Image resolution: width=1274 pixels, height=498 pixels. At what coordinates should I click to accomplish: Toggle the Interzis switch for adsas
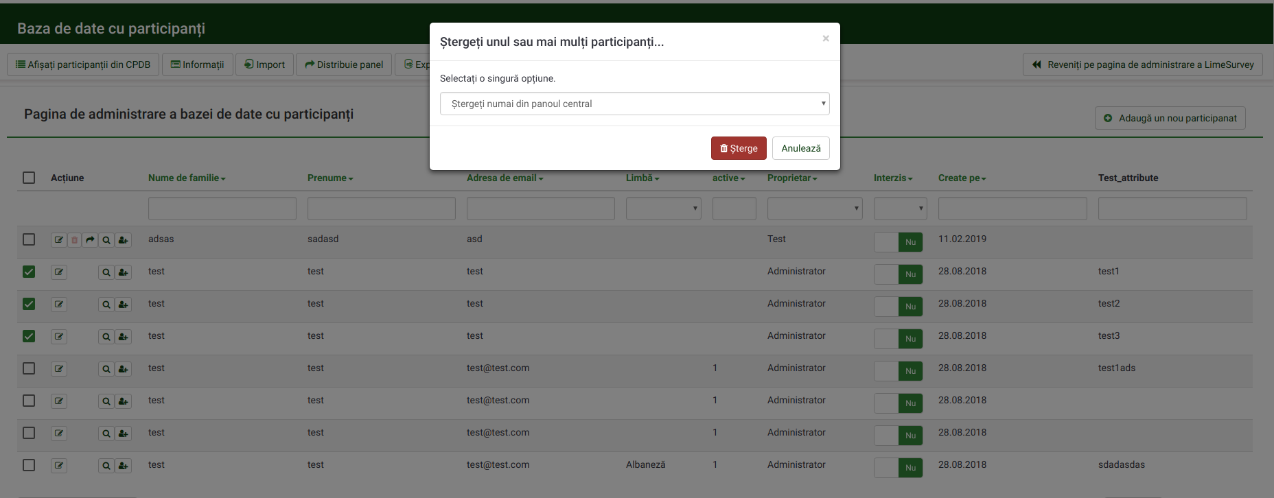click(x=898, y=242)
